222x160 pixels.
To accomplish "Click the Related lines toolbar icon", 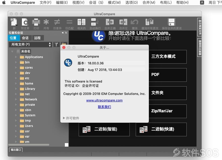I will pos(81,22).
